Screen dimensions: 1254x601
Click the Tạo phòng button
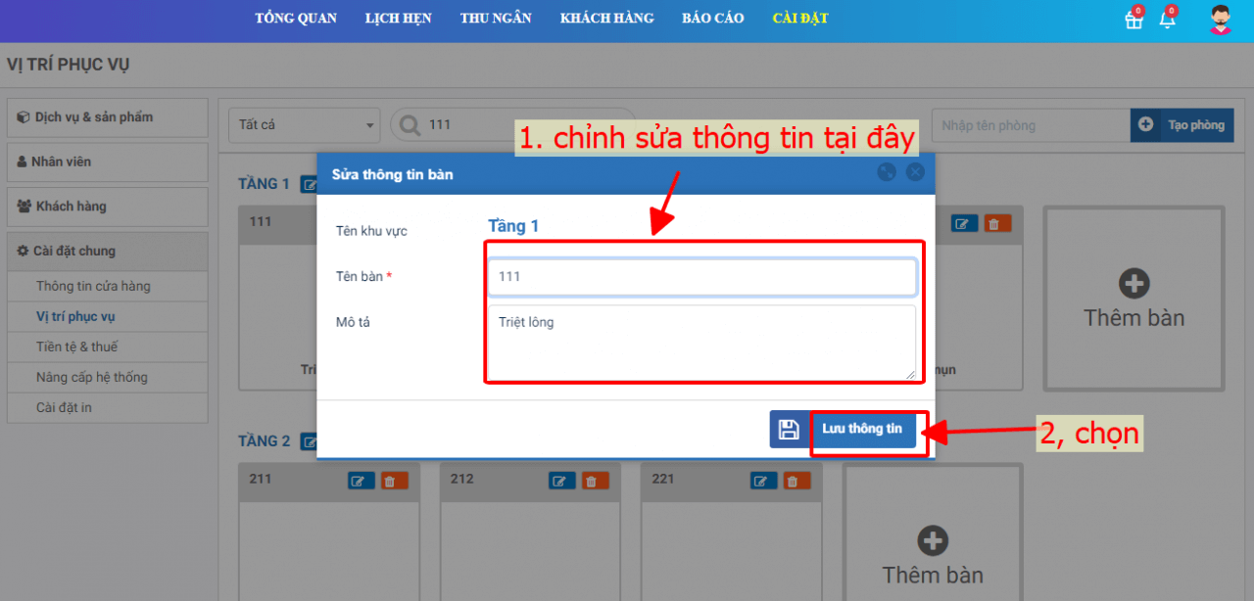pyautogui.click(x=1182, y=125)
